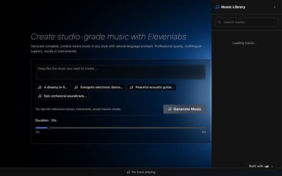Click the 'No track playing' status text

(x=144, y=172)
